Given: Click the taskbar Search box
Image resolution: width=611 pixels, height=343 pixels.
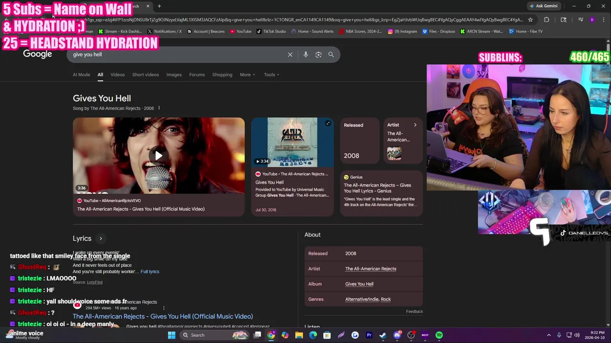Looking at the screenshot, I should coord(215,335).
